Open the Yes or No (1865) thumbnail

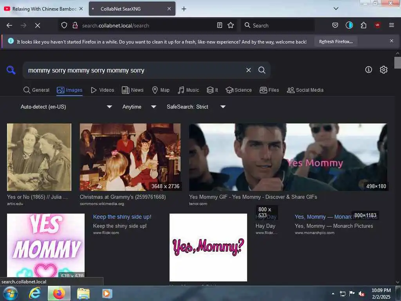tap(39, 157)
